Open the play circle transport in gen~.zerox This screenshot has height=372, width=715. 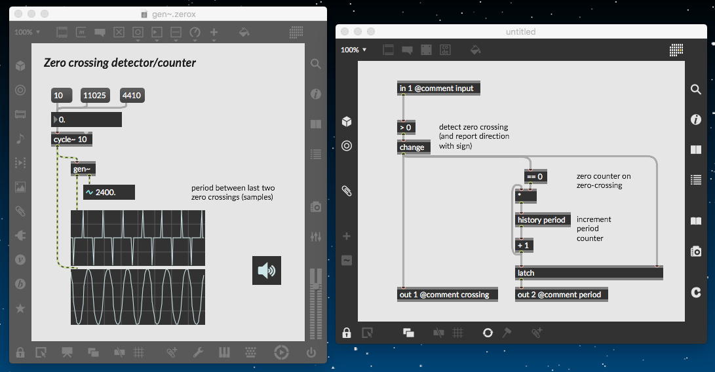pyautogui.click(x=281, y=352)
